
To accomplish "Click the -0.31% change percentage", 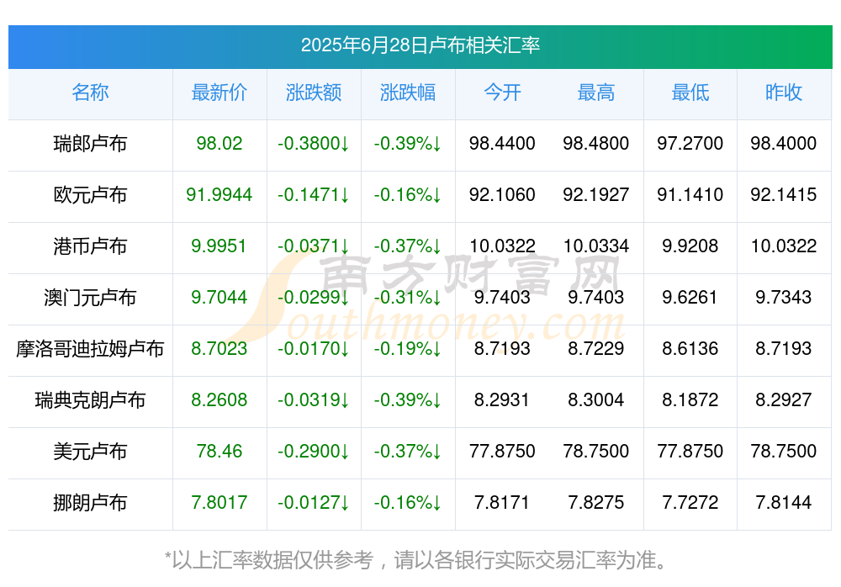I will click(408, 297).
